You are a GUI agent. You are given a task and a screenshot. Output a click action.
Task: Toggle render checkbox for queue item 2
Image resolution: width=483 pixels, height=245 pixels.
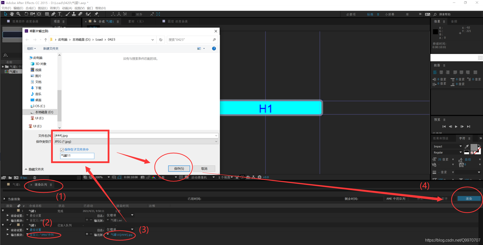point(11,225)
